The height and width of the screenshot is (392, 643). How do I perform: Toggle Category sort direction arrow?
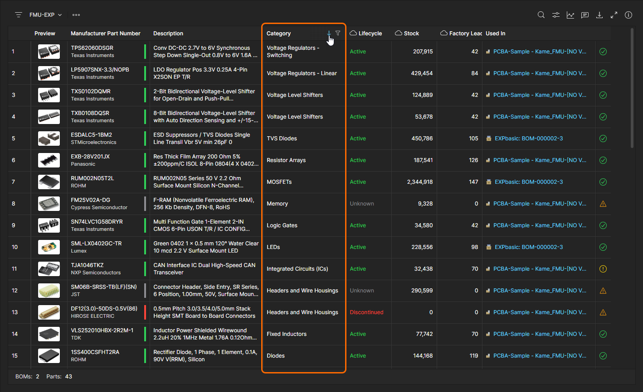329,33
